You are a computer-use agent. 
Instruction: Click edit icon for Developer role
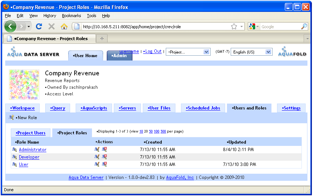(97, 157)
